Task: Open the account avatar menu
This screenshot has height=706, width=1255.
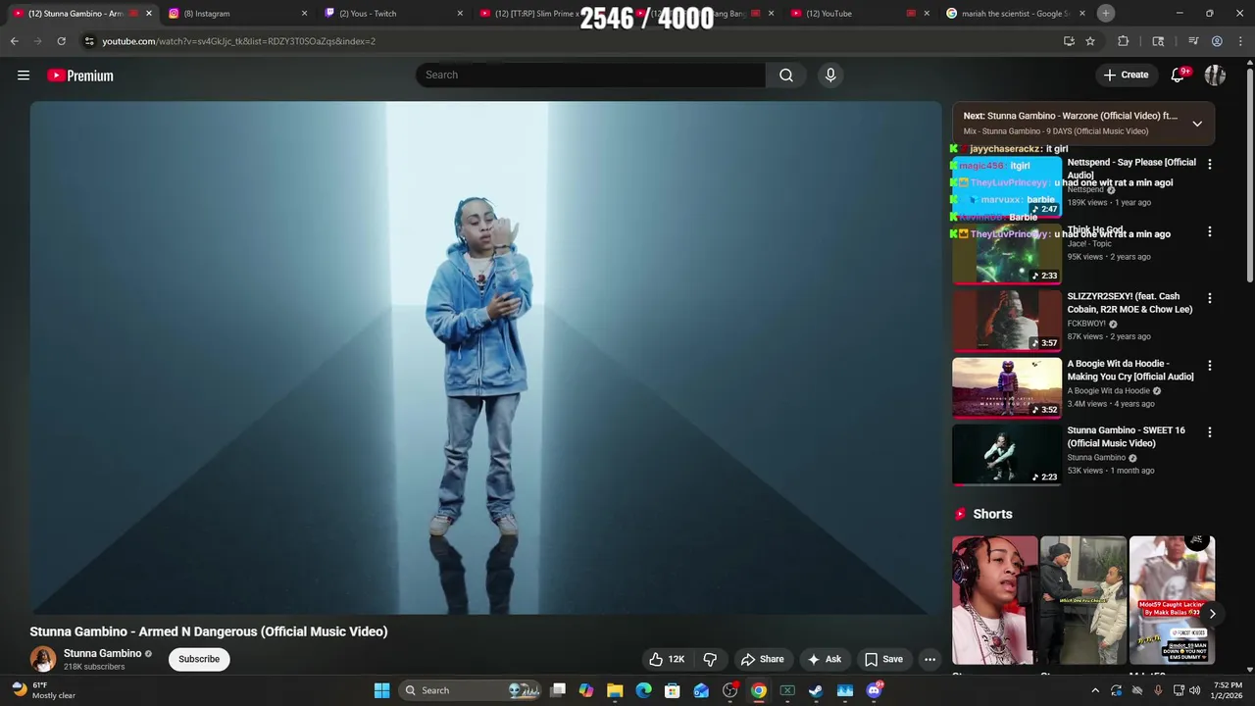Action: click(x=1215, y=75)
